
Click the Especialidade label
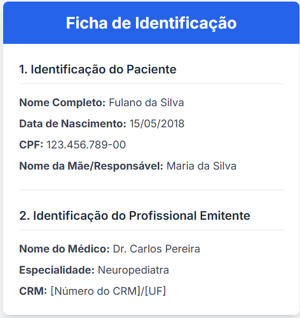(x=57, y=270)
